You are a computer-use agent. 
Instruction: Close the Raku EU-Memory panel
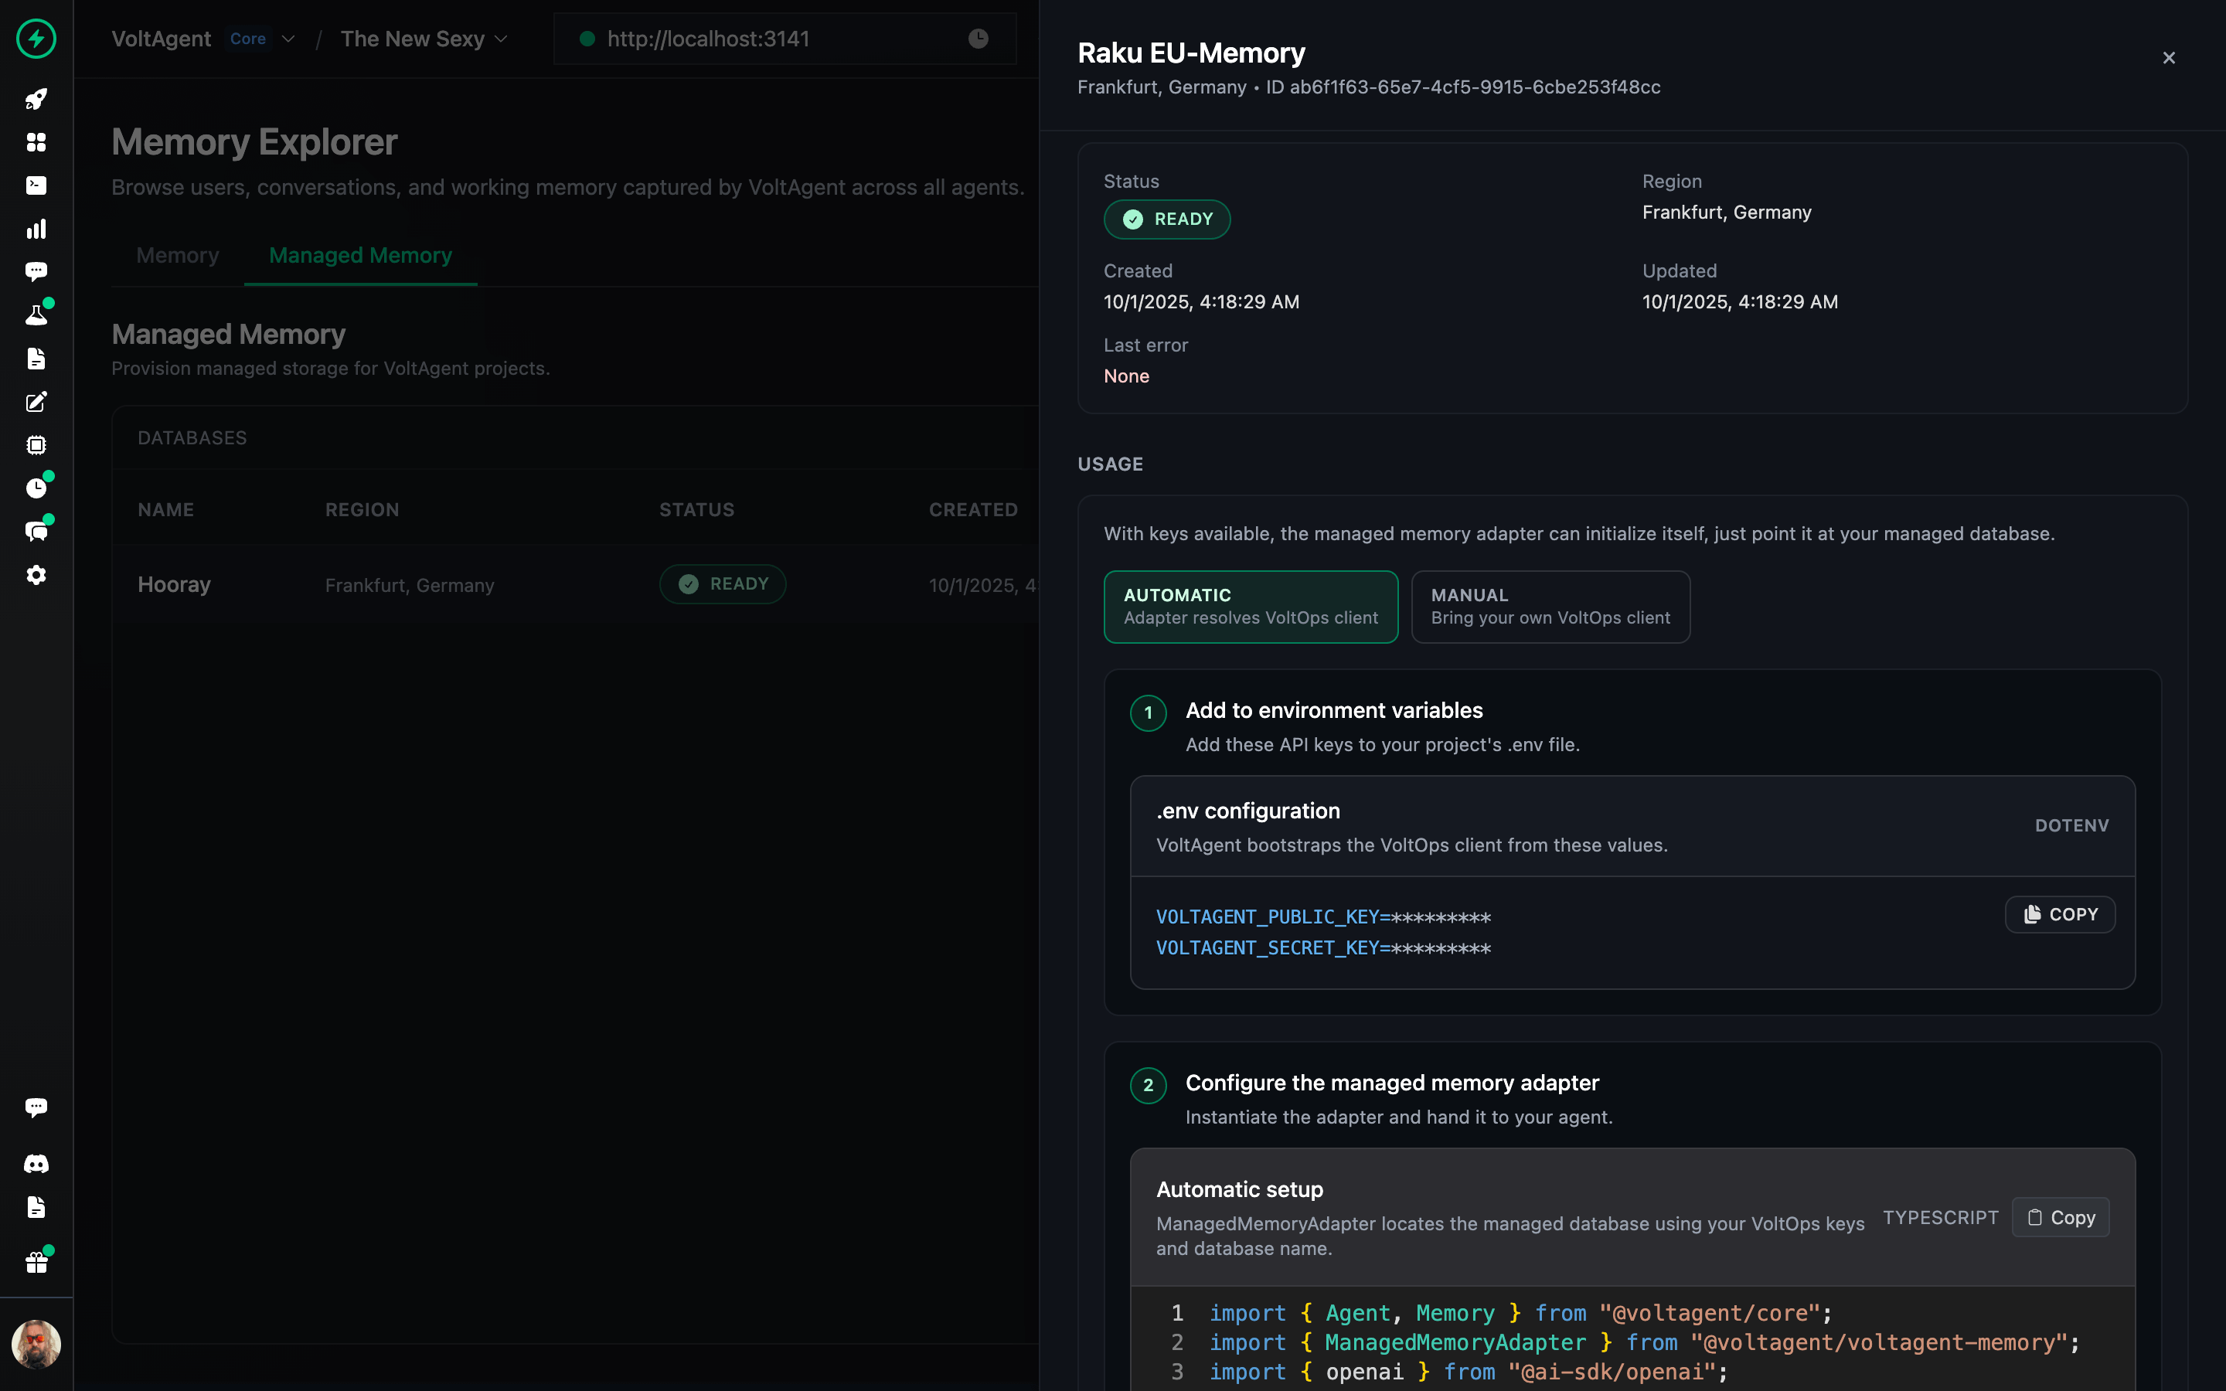2169,58
